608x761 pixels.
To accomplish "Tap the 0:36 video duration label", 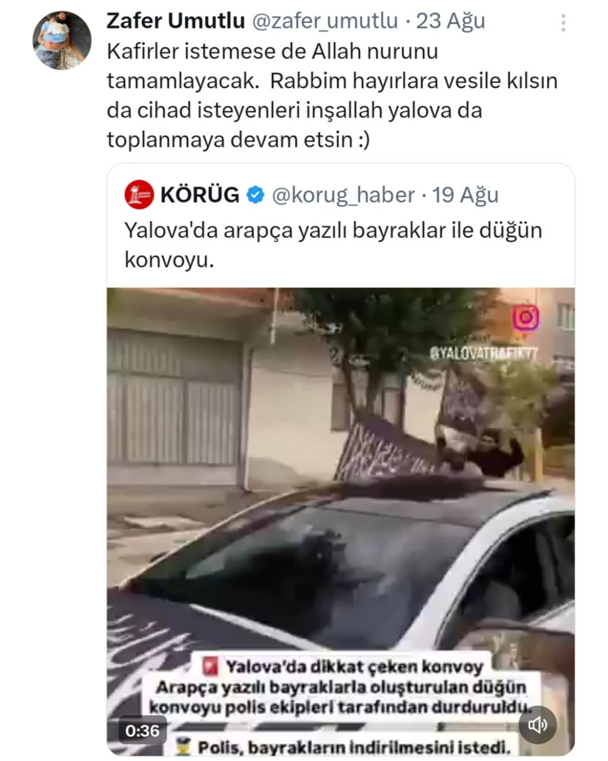I will (142, 731).
